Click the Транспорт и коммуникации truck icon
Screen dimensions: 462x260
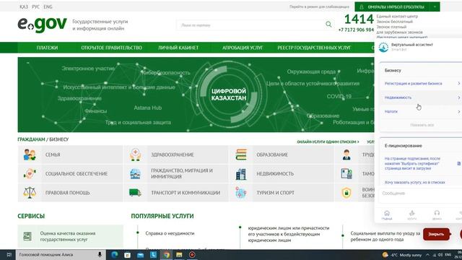135,193
